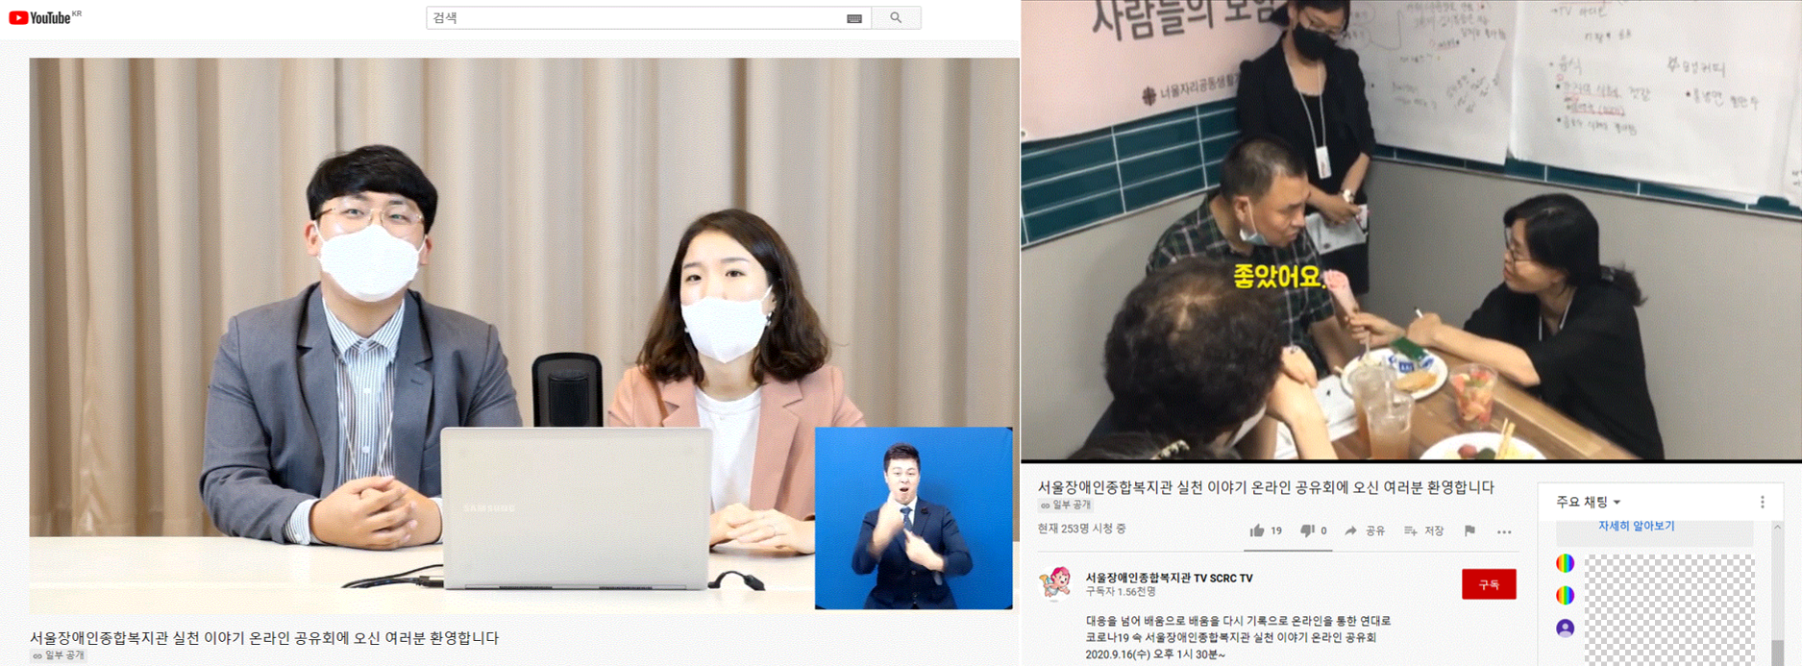
Task: Click the sign language interpreter inset
Action: tap(913, 518)
